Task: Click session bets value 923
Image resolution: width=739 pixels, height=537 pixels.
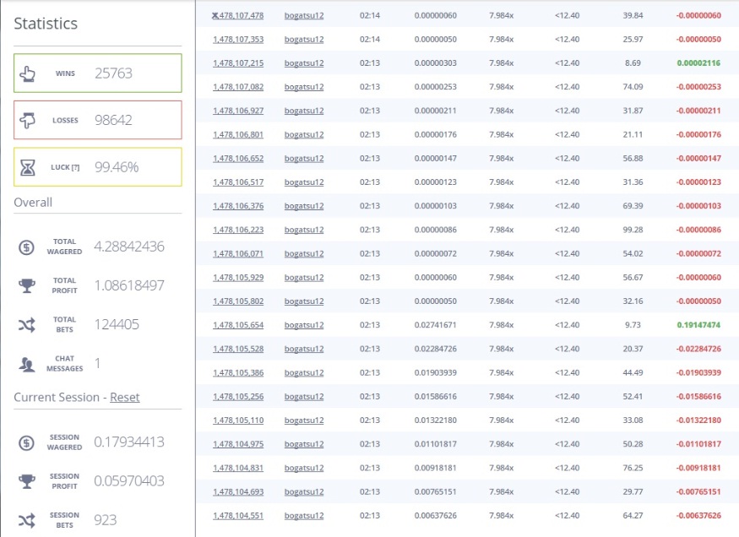Action: point(105,520)
